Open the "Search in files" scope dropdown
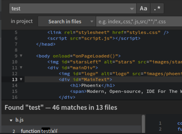Image resolution: width=182 pixels, height=134 pixels. tap(67, 21)
